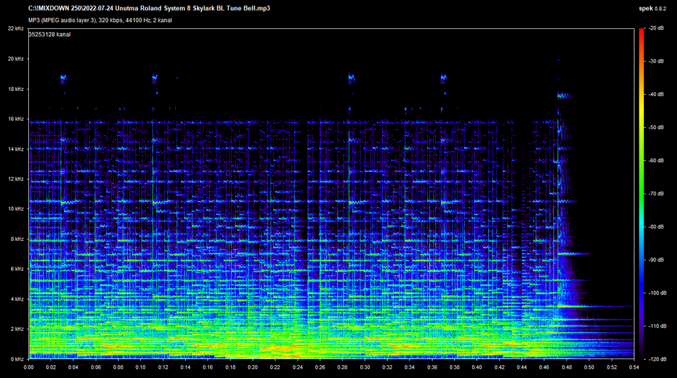Viewport: 677px width, 378px height.
Task: Click the 0:40 time axis label
Action: [477, 367]
